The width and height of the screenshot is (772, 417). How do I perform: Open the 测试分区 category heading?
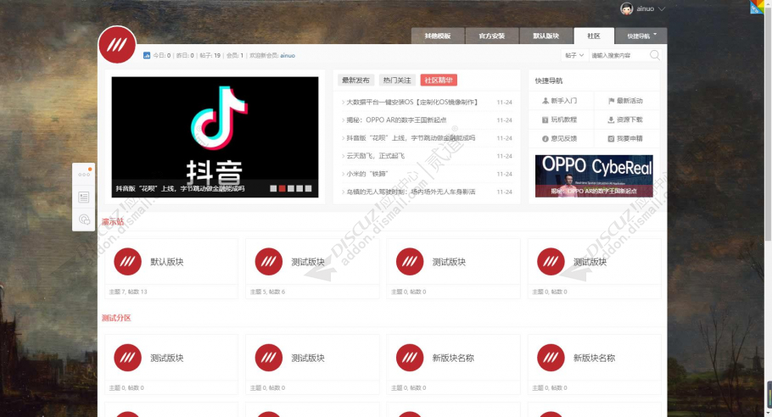tap(116, 318)
